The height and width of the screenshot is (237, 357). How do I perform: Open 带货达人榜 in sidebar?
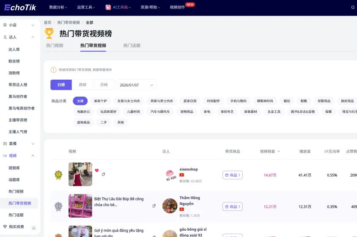point(18,85)
